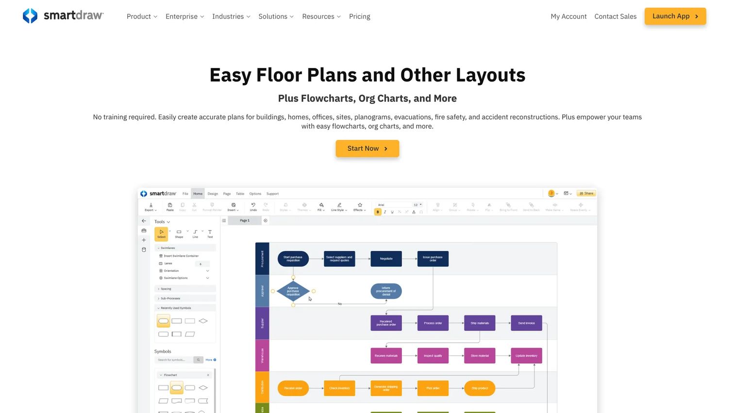Expand the Solutions navigation menu
The image size is (735, 413).
coord(276,17)
